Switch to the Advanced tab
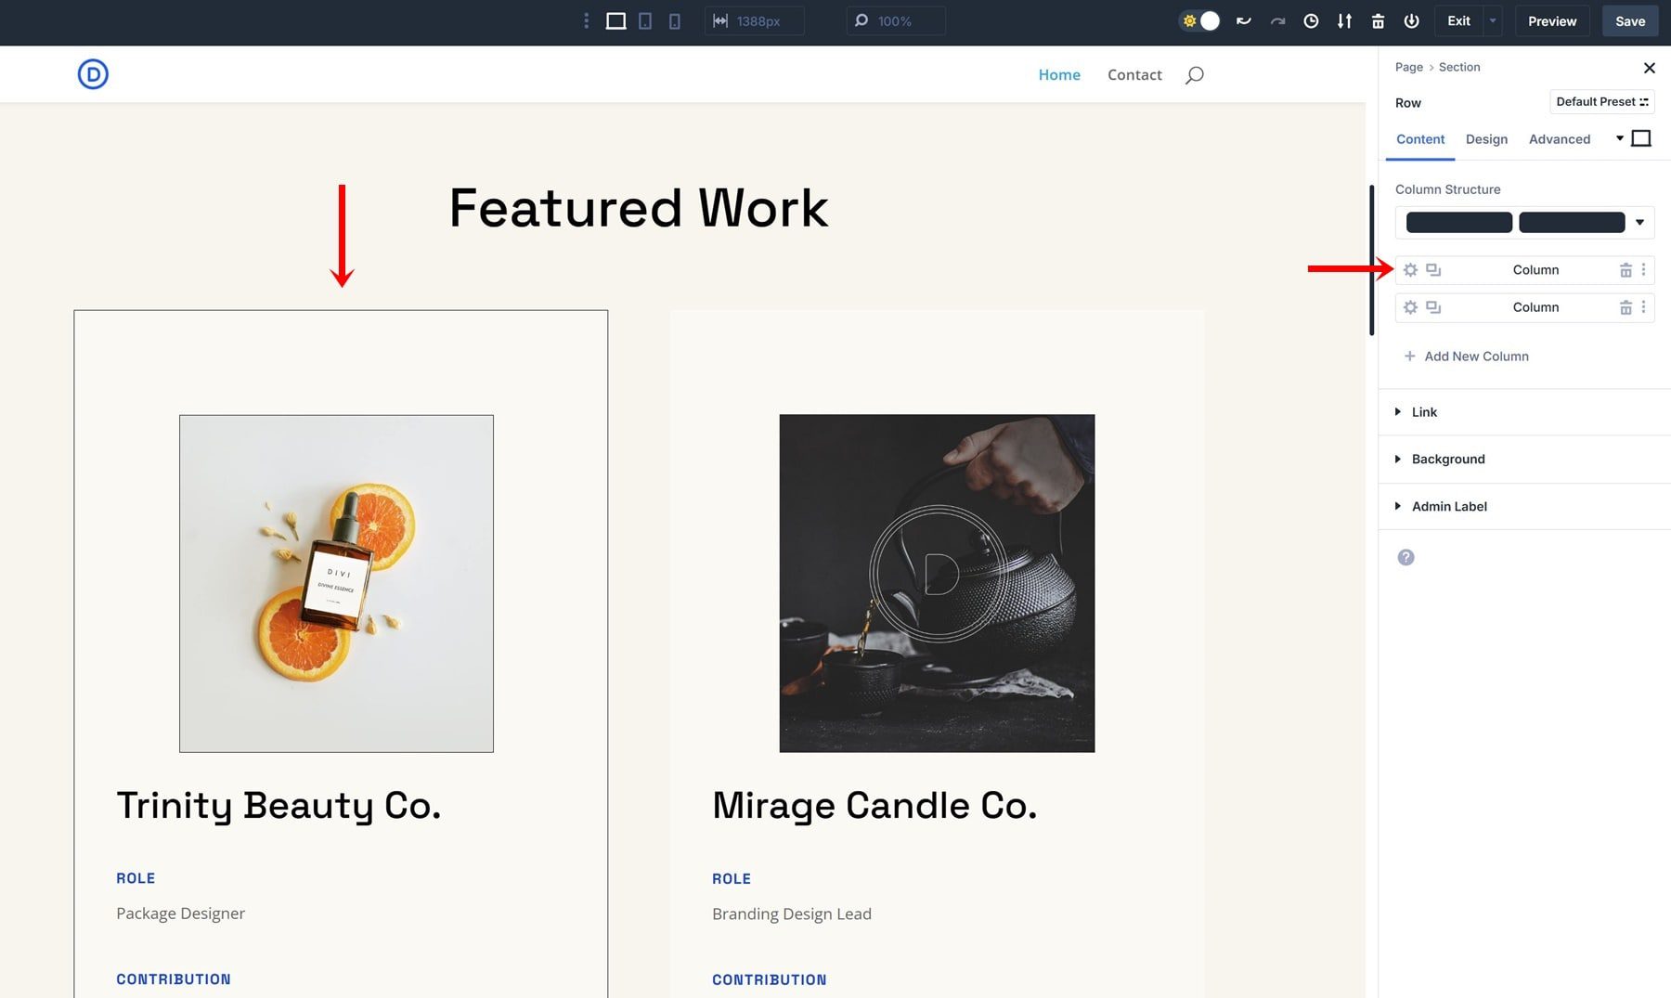This screenshot has height=998, width=1671. (1560, 139)
